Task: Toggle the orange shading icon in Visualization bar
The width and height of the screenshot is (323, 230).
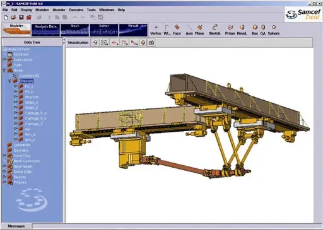Action: click(143, 43)
